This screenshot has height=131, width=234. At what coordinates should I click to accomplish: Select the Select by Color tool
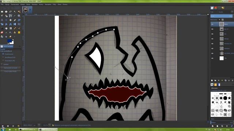19,12
